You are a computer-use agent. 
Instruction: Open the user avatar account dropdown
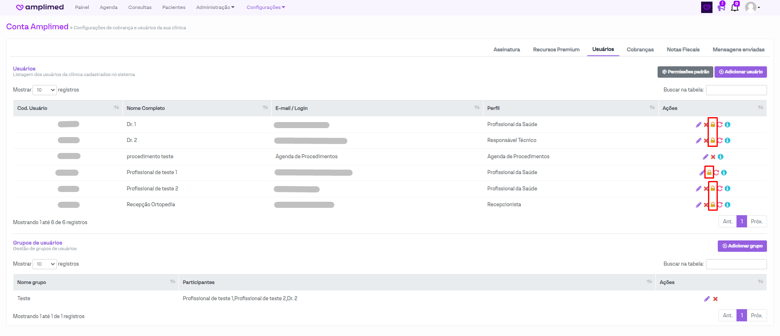point(752,7)
